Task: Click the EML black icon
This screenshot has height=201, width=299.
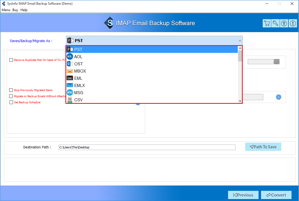Action: [x=70, y=78]
